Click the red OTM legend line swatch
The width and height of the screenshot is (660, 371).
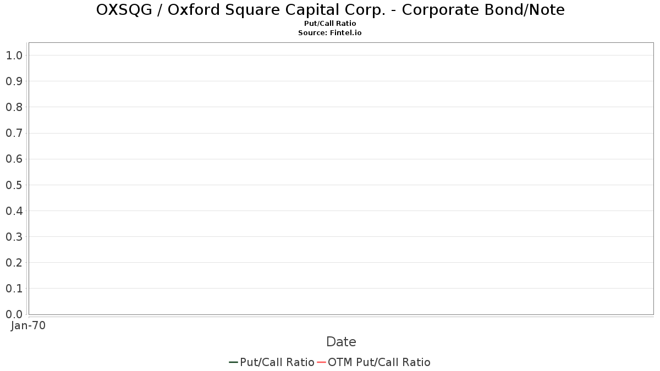click(x=322, y=362)
